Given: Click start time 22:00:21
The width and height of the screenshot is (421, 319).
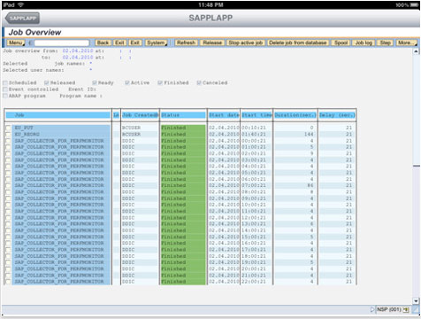Looking at the screenshot, I should click(x=254, y=282).
